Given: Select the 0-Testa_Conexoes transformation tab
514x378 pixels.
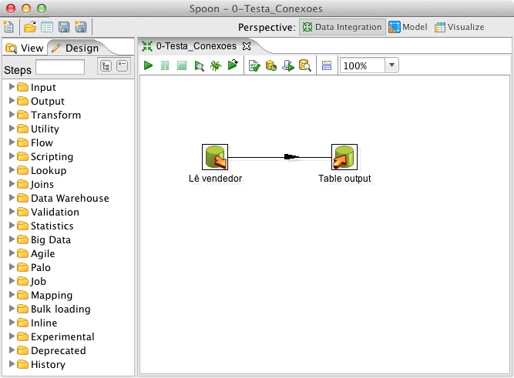Looking at the screenshot, I should click(196, 46).
